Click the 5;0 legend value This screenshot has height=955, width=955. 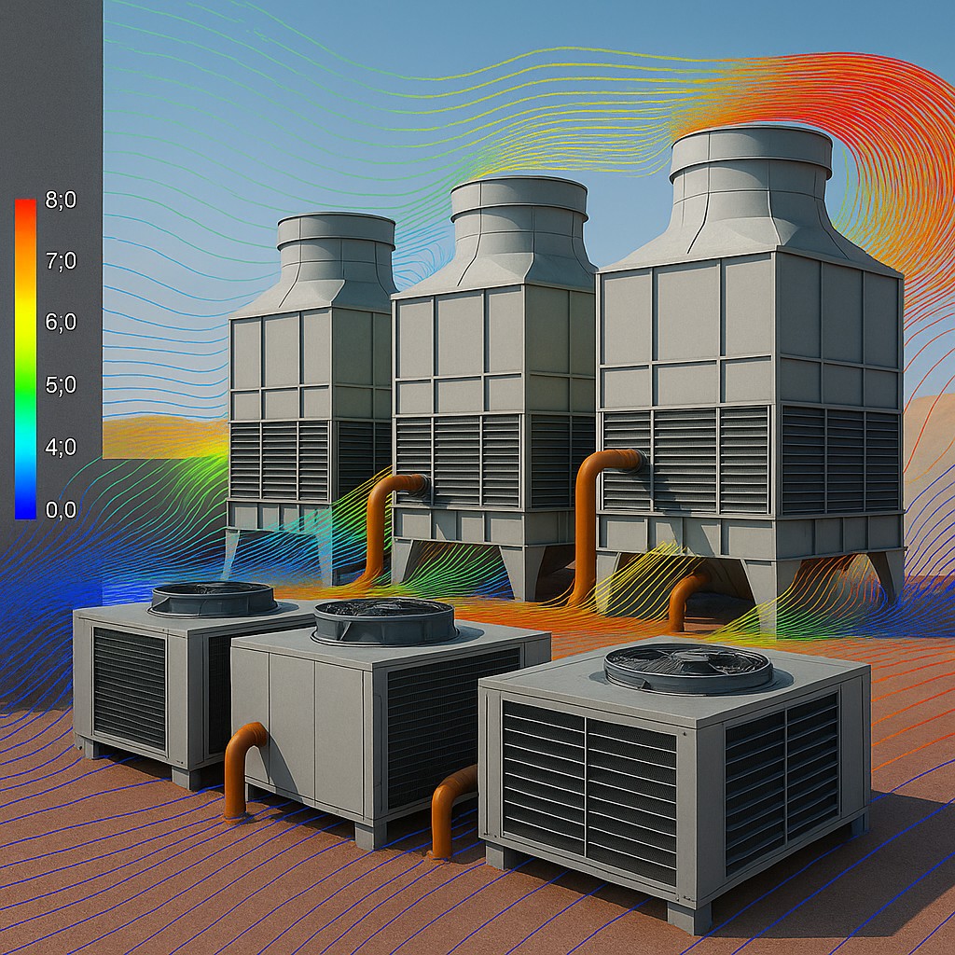[60, 384]
